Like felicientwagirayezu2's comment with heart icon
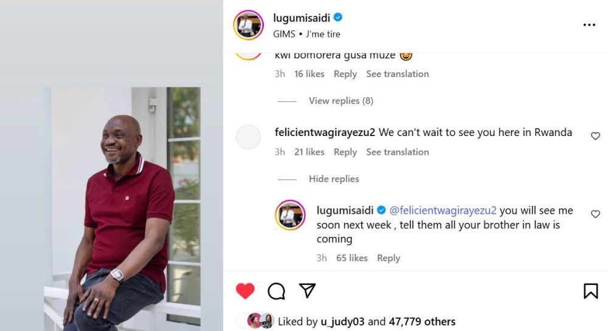608x331 pixels. (595, 136)
